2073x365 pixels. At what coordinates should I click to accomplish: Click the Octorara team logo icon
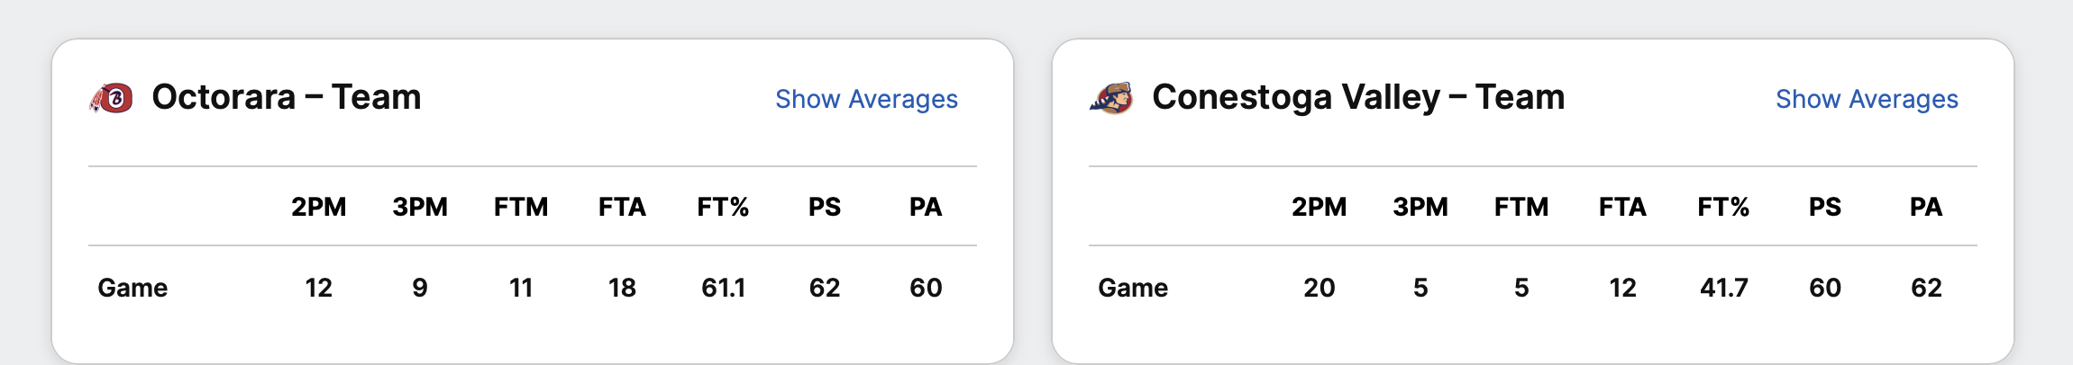click(112, 98)
